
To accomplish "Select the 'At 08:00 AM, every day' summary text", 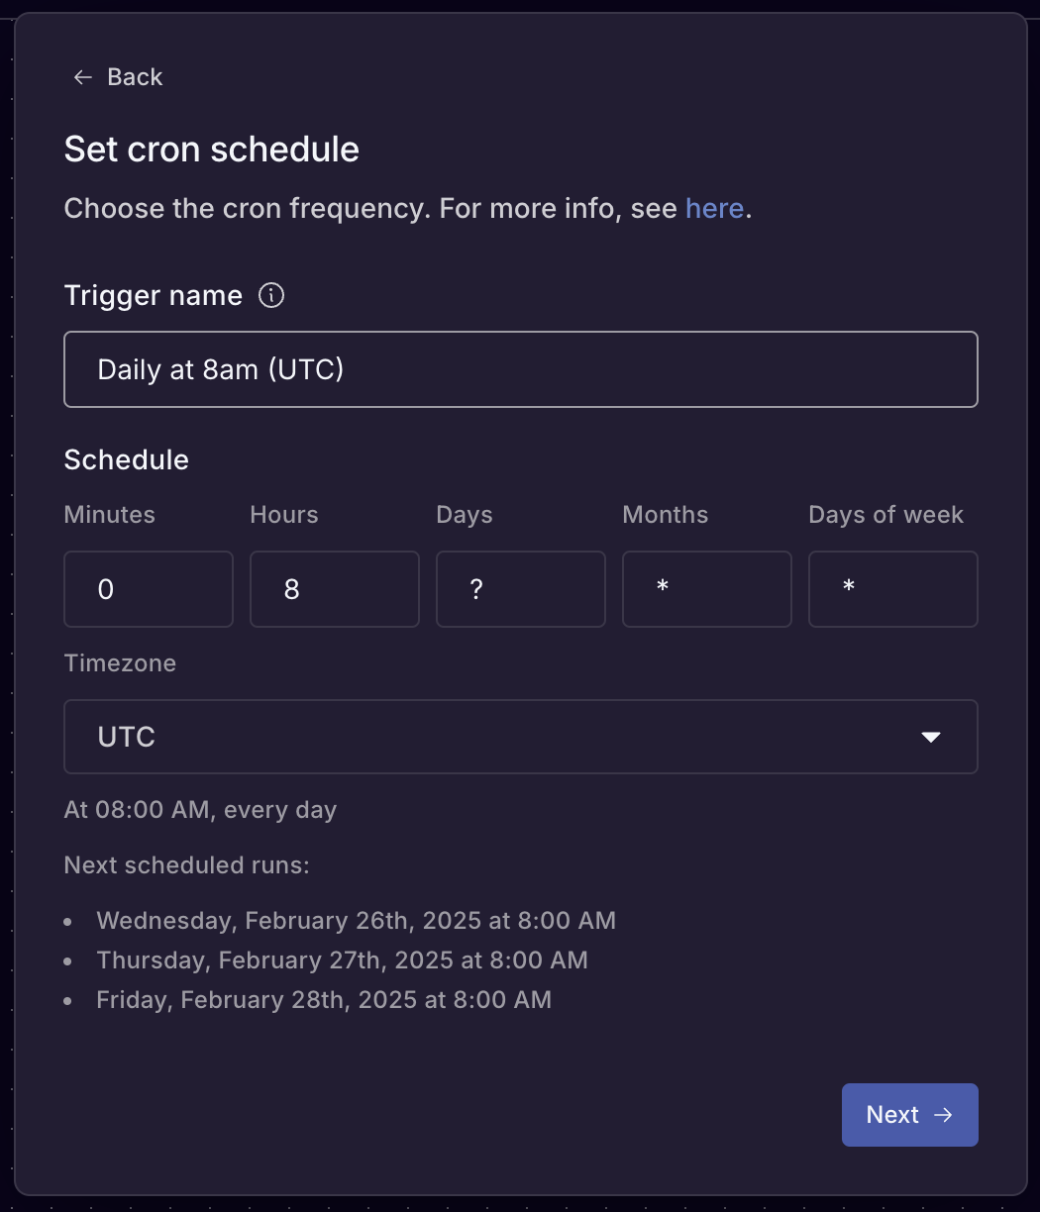I will pyautogui.click(x=200, y=809).
